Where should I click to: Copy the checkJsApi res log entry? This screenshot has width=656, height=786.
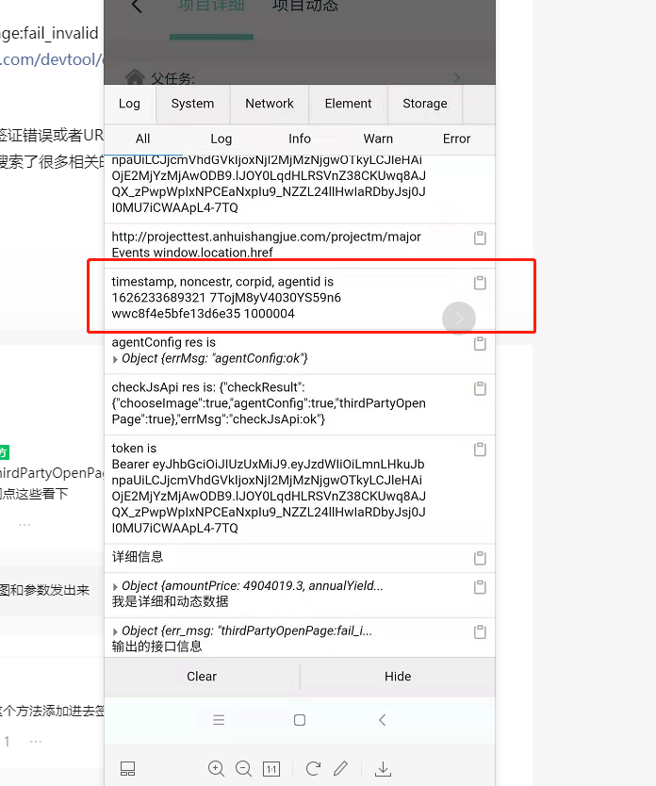480,388
